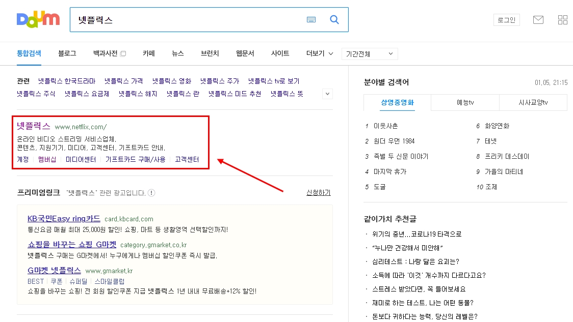Click the 신청하기 link
This screenshot has width=573, height=322.
coord(318,193)
